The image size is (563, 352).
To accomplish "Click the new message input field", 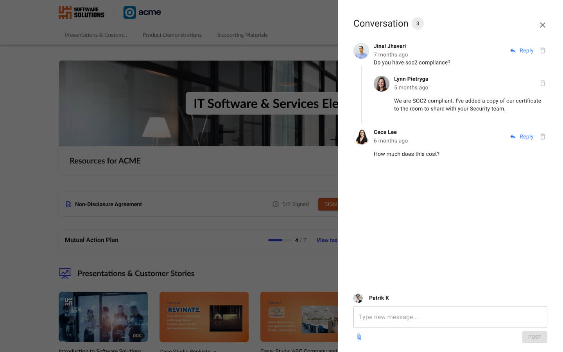I will (x=450, y=317).
